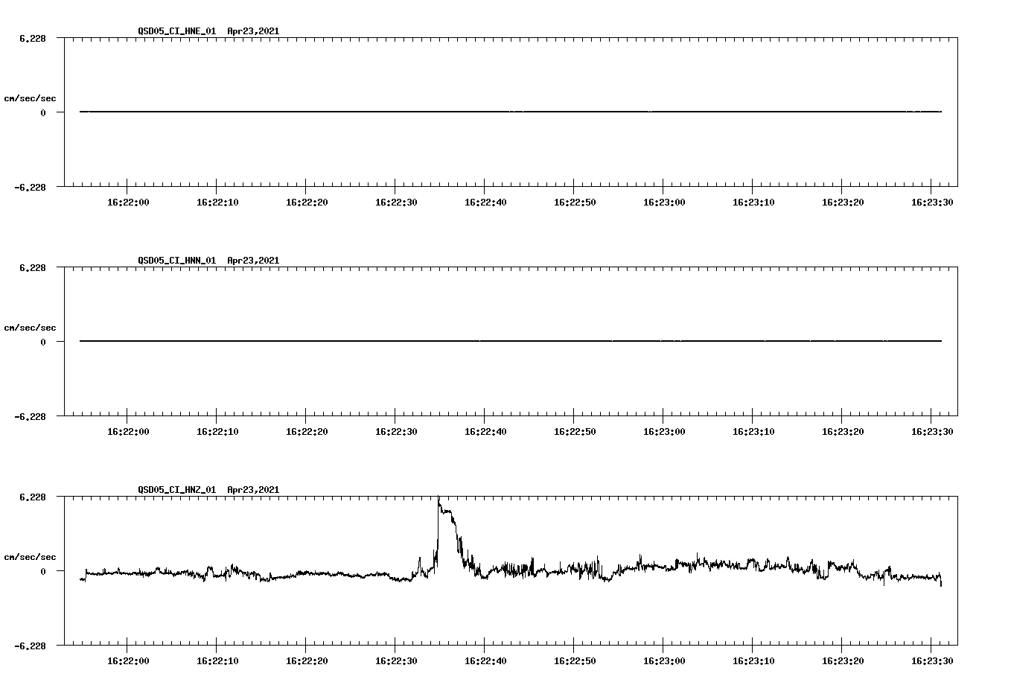Viewport: 1011px width, 688px height.
Task: Click the -6.228 lower amplitude label on HNZ plot
Action: click(30, 646)
